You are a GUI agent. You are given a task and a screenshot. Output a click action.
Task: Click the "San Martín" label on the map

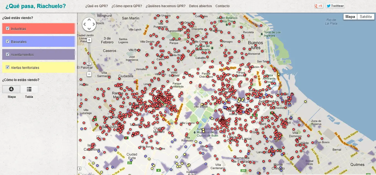131,18
